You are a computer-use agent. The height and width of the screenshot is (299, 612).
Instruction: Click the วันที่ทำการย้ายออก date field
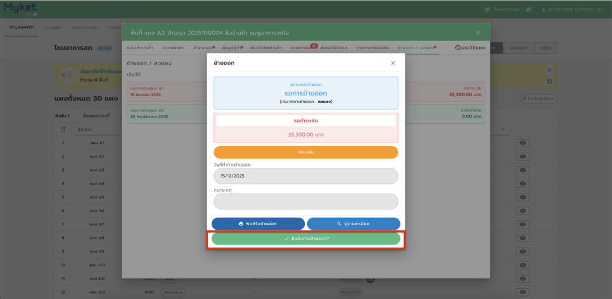coord(305,176)
